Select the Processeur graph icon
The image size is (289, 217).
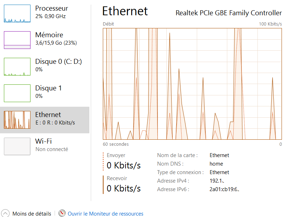(x=17, y=13)
